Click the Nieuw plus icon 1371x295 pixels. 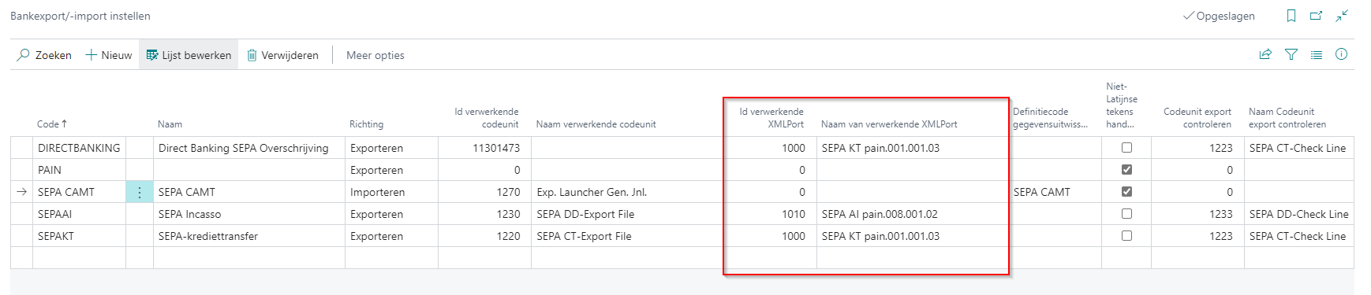(92, 55)
